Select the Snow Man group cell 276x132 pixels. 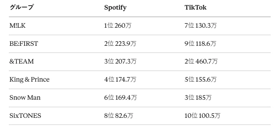pos(25,98)
